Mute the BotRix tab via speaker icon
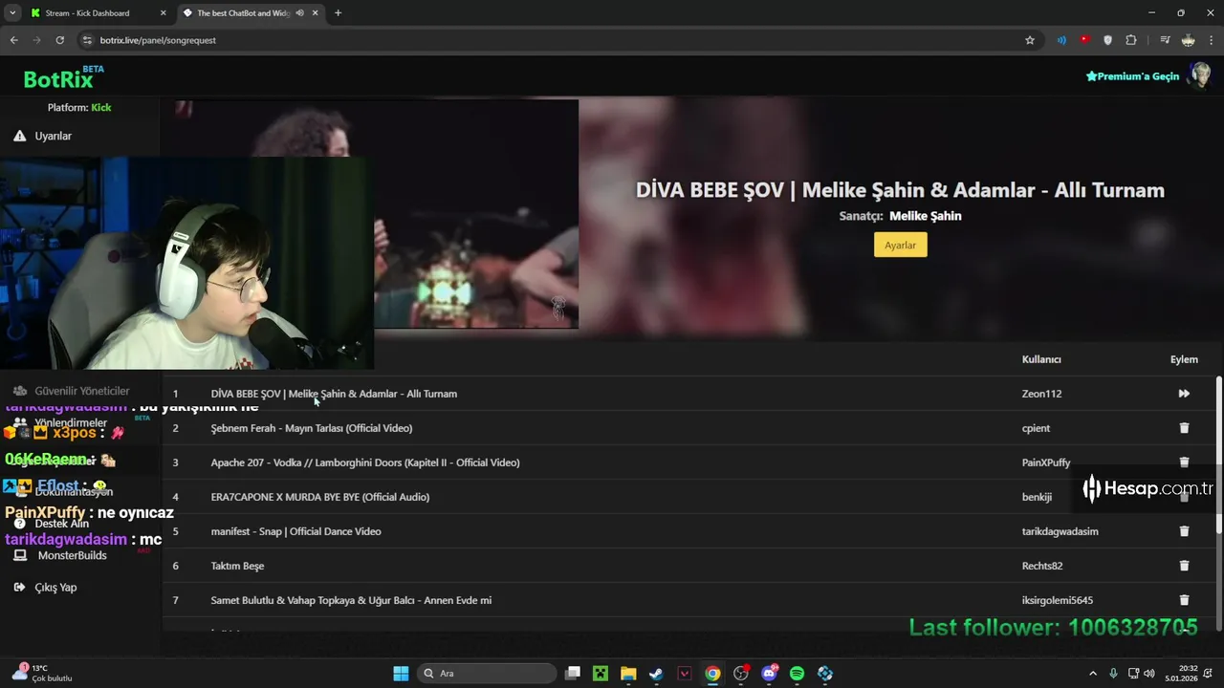The image size is (1224, 688). click(300, 13)
